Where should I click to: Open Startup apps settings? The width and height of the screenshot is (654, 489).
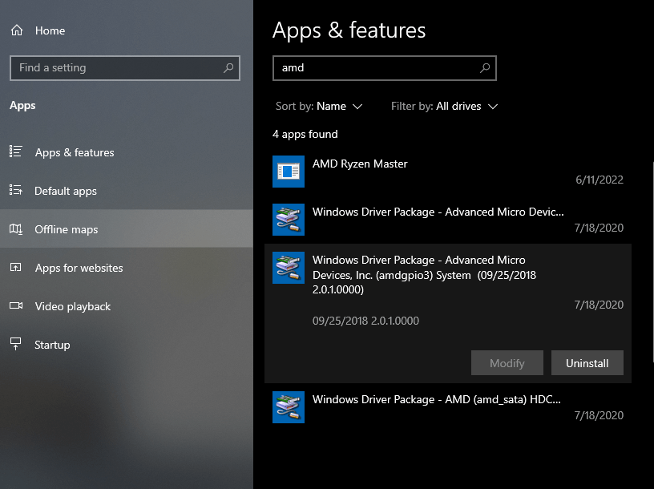click(127, 345)
